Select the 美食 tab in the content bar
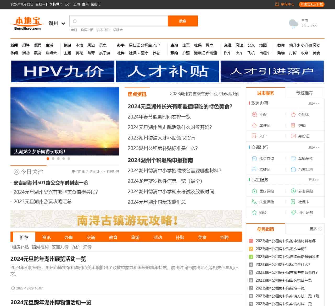 202,237
